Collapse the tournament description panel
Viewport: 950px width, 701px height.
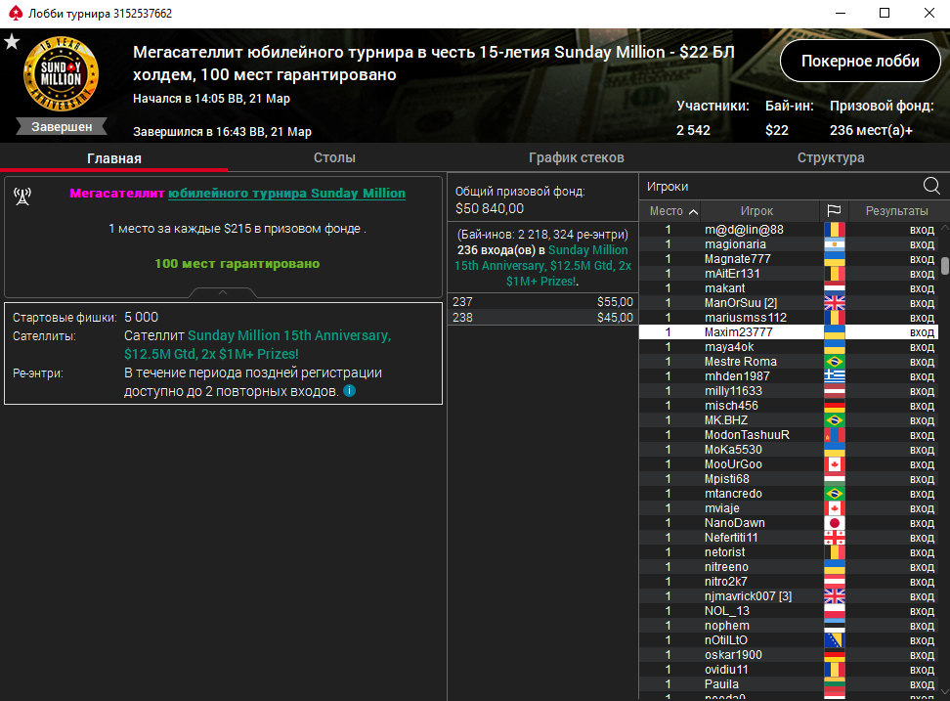(x=223, y=292)
